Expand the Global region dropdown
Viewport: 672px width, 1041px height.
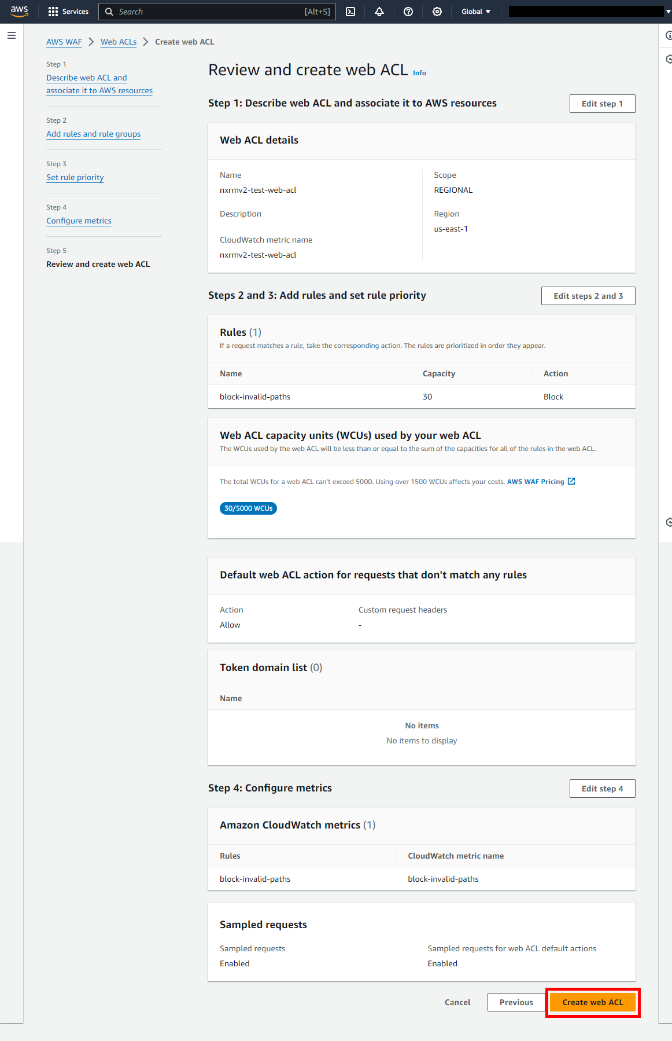tap(475, 12)
